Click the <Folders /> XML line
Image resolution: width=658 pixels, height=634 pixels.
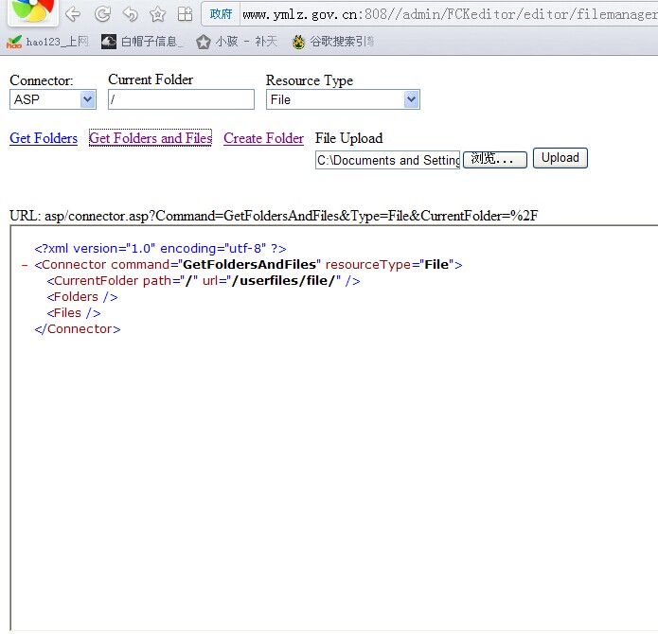pos(82,297)
